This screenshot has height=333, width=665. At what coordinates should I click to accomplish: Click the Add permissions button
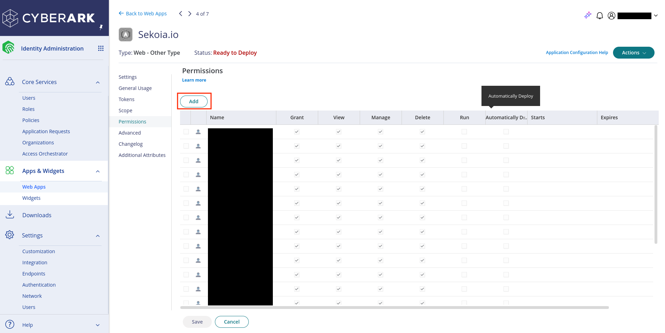[194, 101]
